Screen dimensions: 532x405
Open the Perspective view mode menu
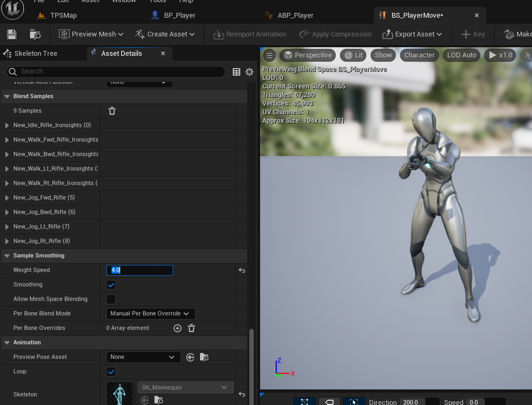[308, 55]
